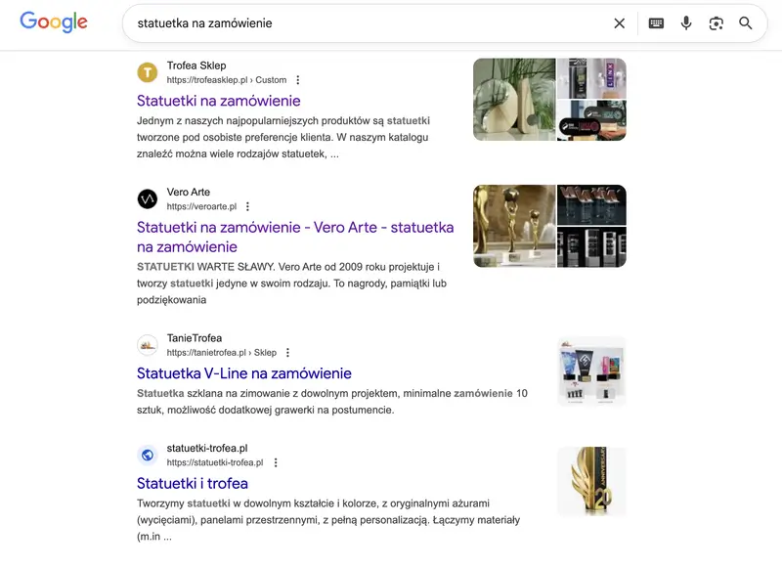782x567 pixels.
Task: Click the magnifying glass search icon
Action: click(746, 22)
